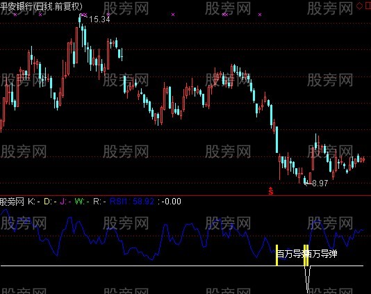Click the red diamond icon at top right
Viewport: 371px width, 294px height.
tap(359, 6)
